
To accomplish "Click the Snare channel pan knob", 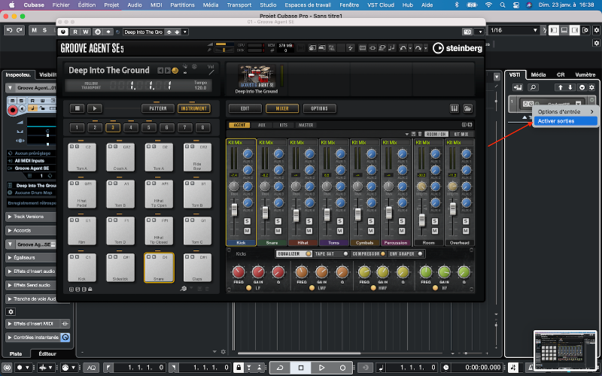I will (265, 186).
